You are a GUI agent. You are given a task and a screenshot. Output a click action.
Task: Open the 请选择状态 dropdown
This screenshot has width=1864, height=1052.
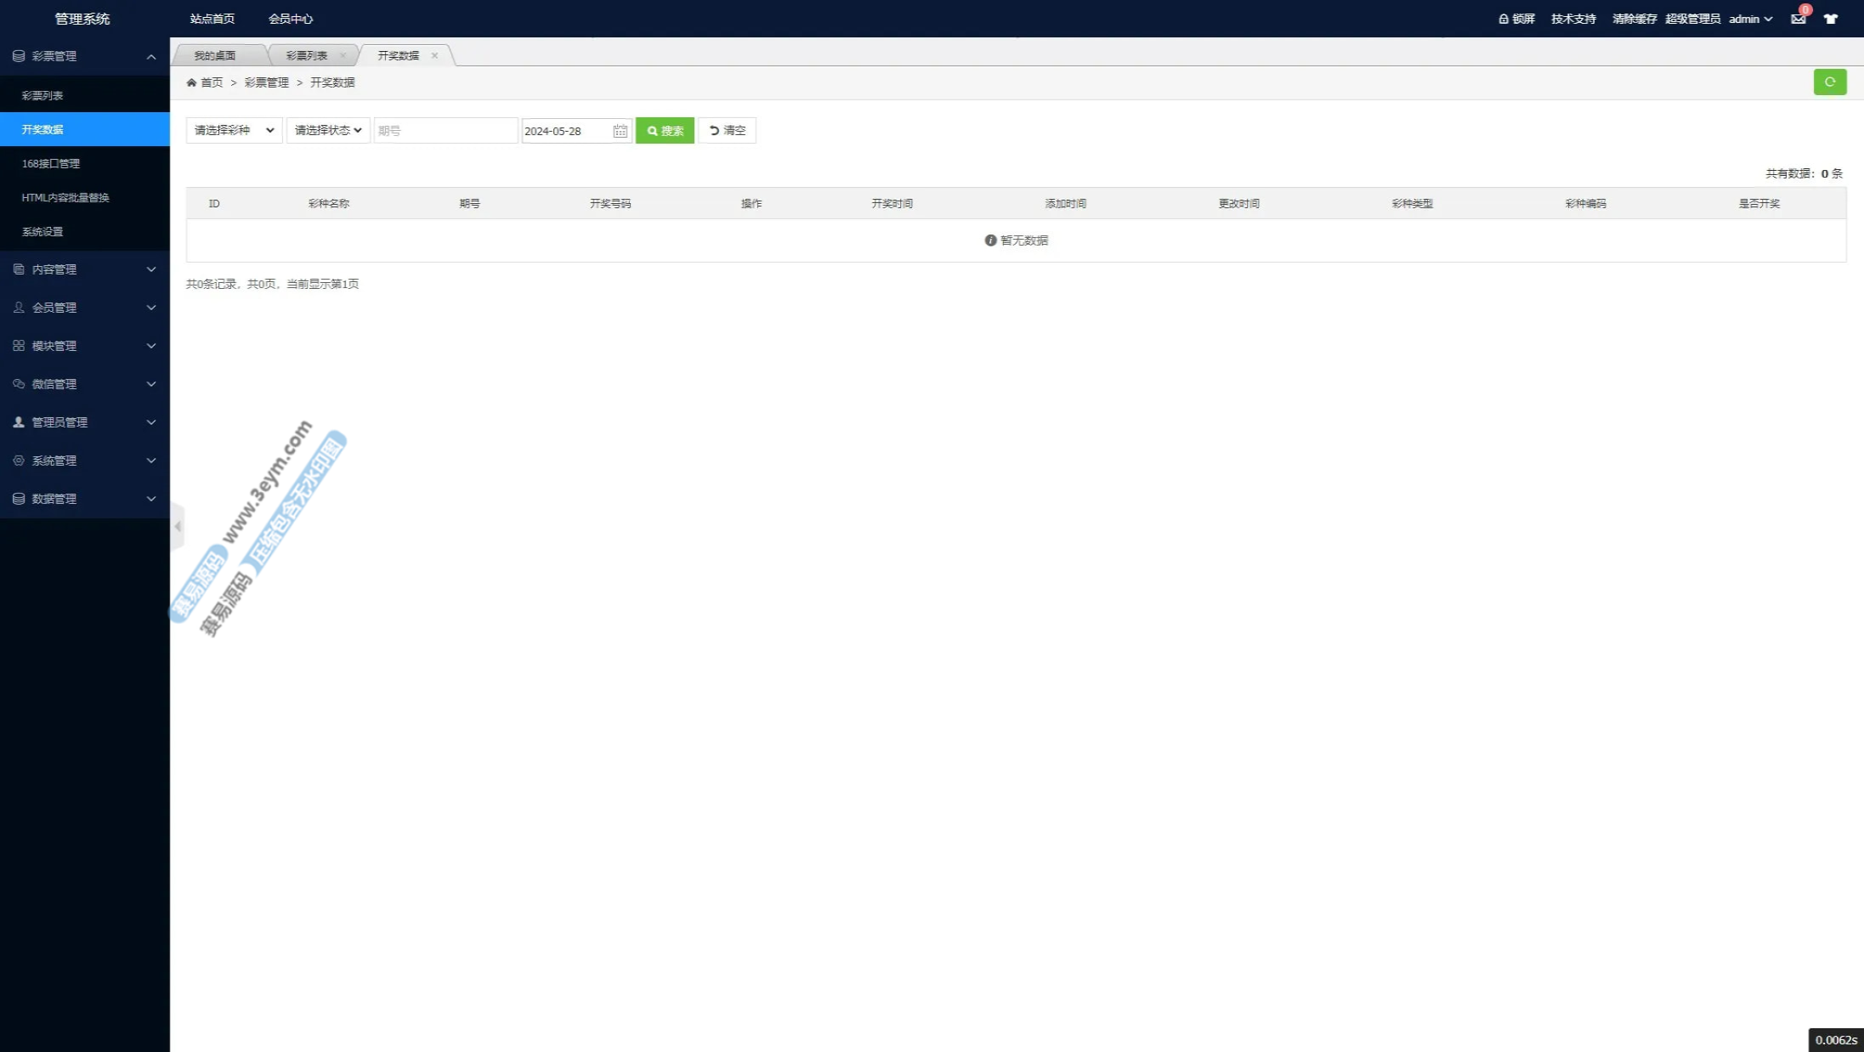click(x=327, y=130)
